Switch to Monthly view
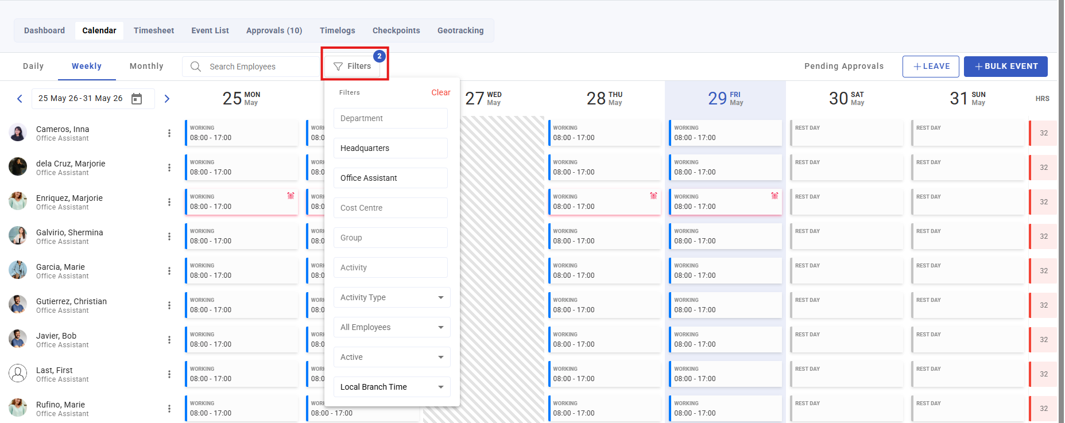This screenshot has height=423, width=1065. pyautogui.click(x=146, y=66)
